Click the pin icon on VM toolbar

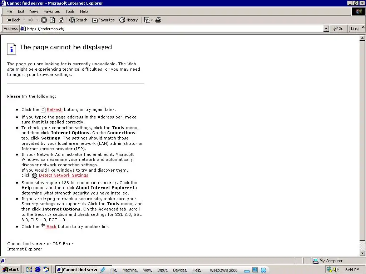[x=103, y=270]
